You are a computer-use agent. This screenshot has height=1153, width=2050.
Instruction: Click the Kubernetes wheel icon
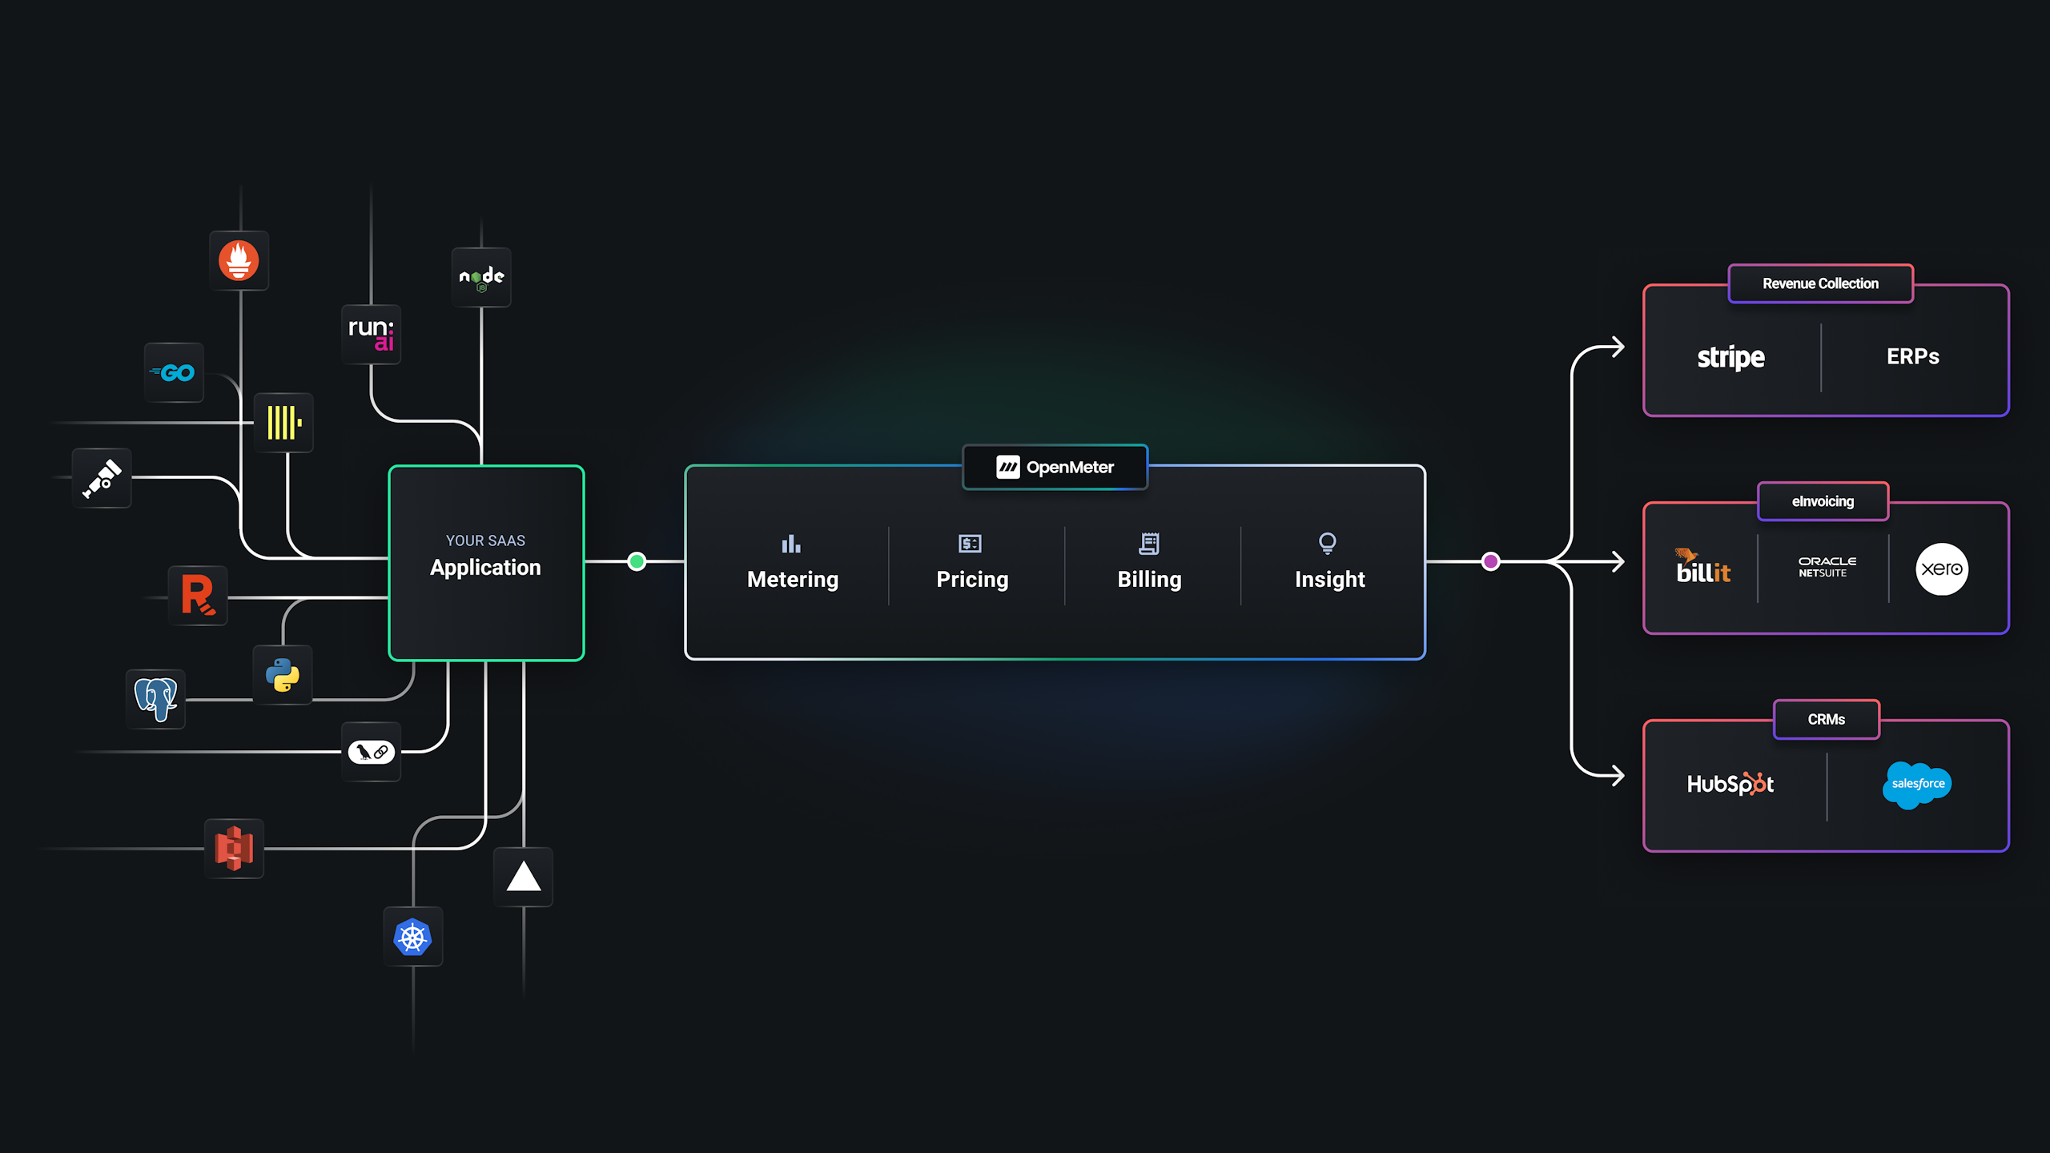pyautogui.click(x=412, y=937)
